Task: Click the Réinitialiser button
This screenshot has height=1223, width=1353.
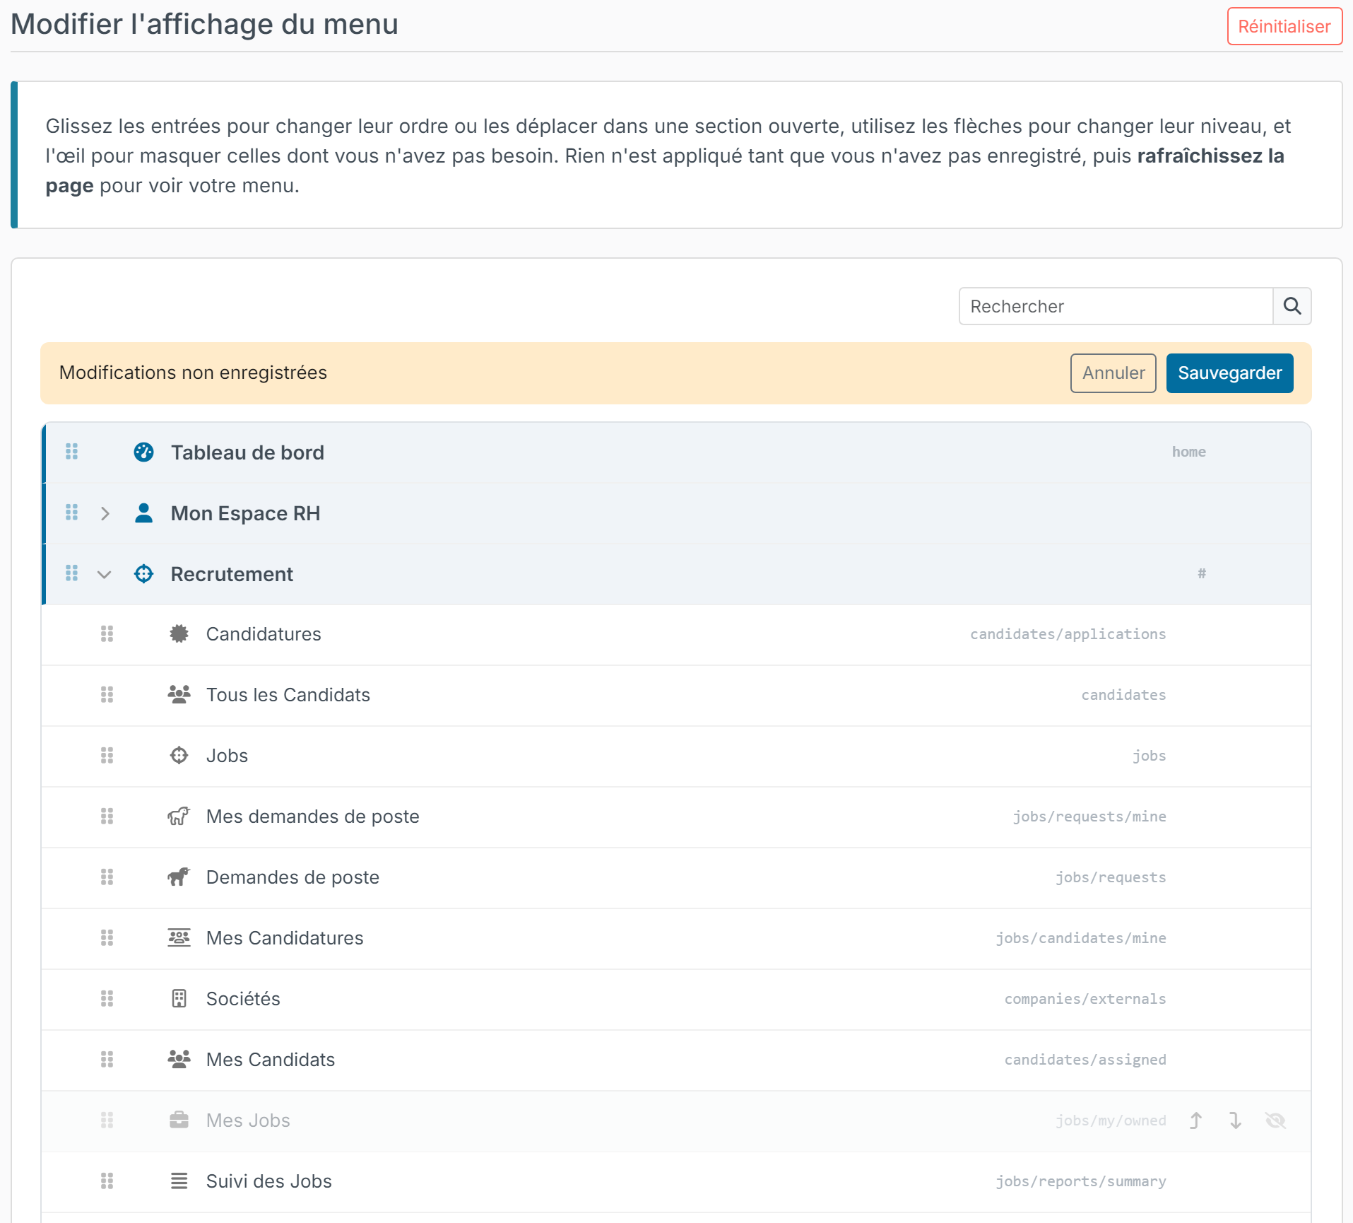Action: coord(1284,27)
